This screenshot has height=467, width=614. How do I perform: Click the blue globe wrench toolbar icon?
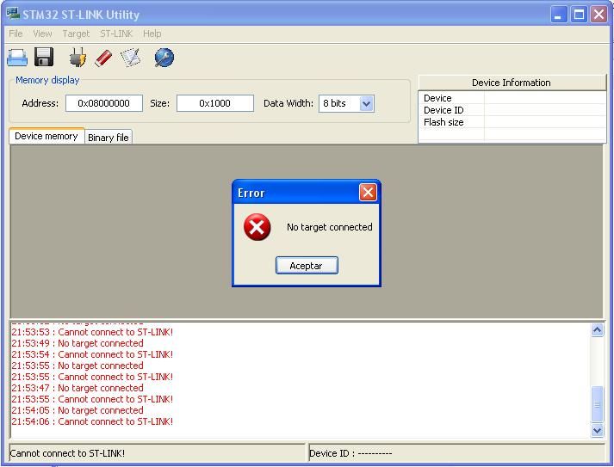point(164,58)
